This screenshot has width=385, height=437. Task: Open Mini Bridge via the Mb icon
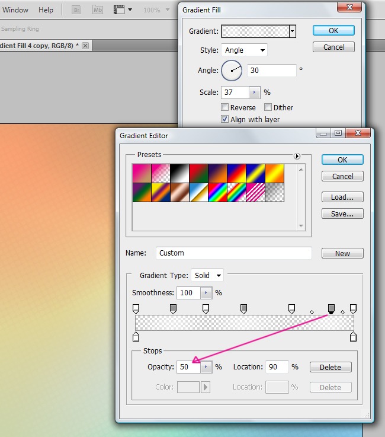(x=98, y=10)
